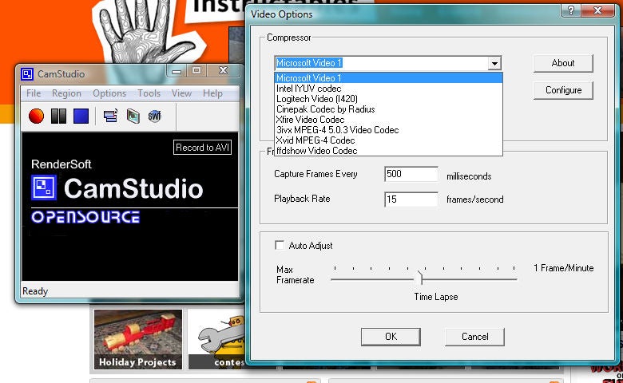Viewport: 623px width, 383px height.
Task: Open the File menu in CamStudio
Action: click(34, 93)
